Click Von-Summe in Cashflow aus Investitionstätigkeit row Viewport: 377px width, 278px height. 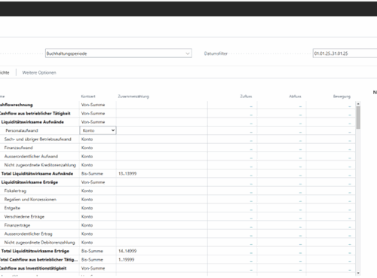93,268
